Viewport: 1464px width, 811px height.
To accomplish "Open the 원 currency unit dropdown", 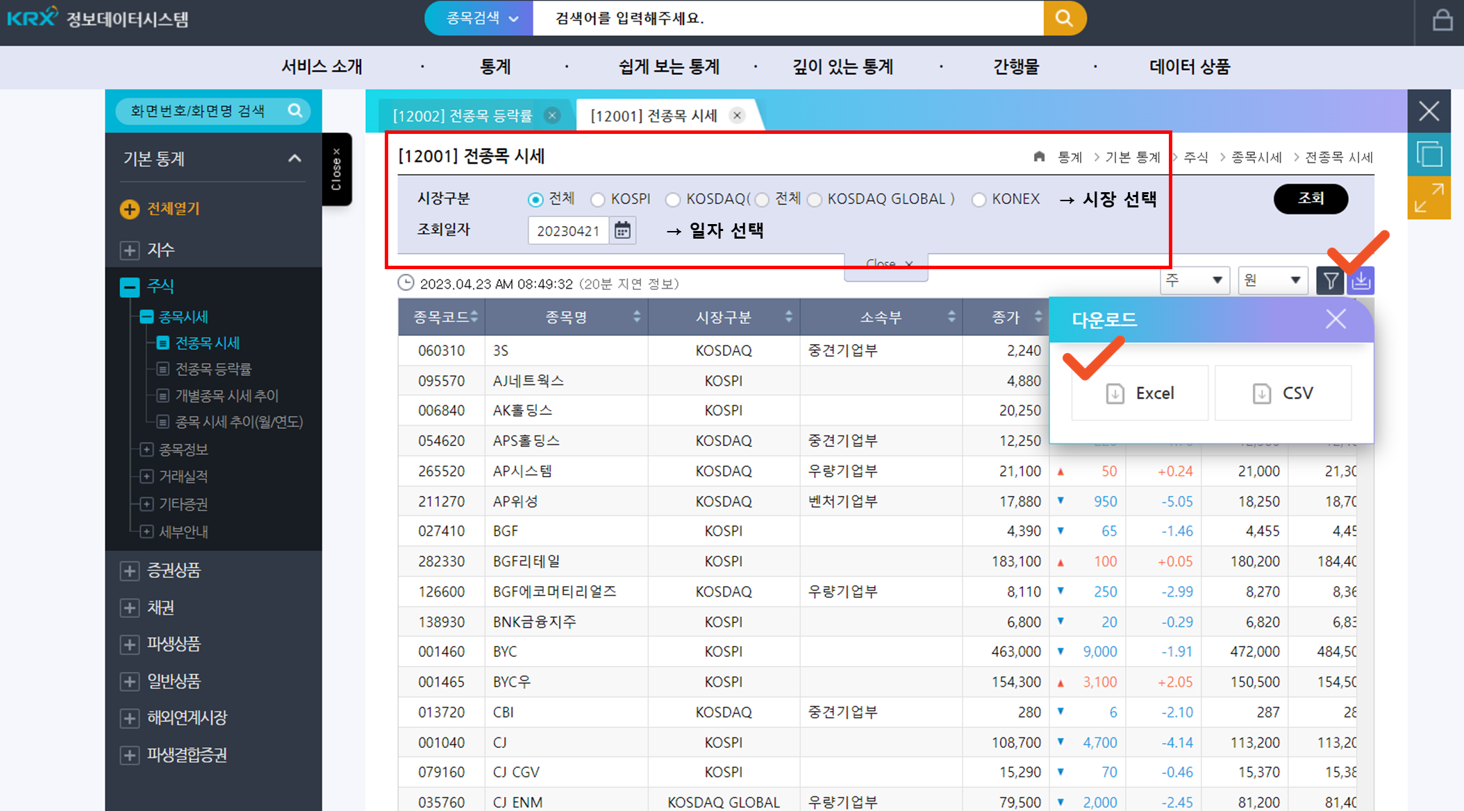I will pyautogui.click(x=1272, y=280).
